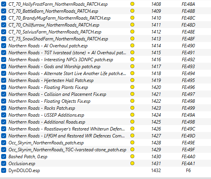Select Northern Roads - Floating Plants Fix.esp

48,87
